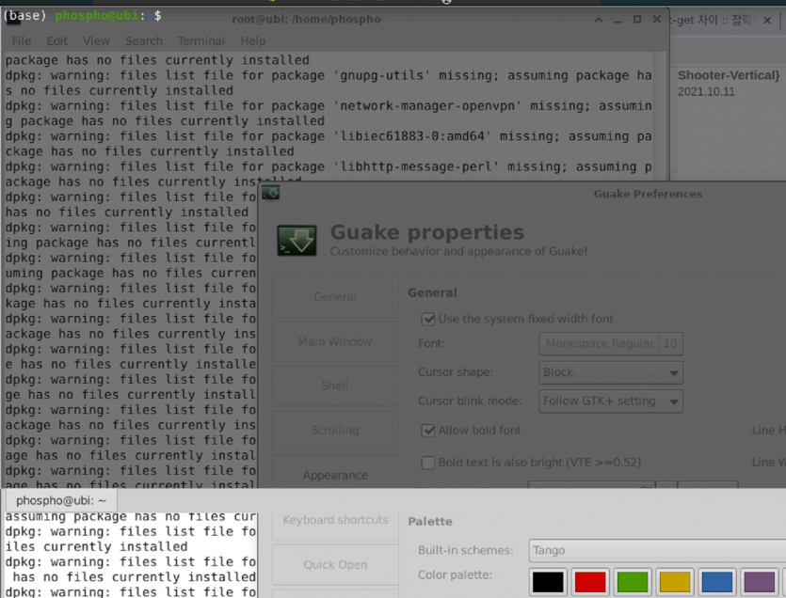Switch to phospho@ubi: ~ Guake tab
This screenshot has height=598, width=786.
[61, 500]
